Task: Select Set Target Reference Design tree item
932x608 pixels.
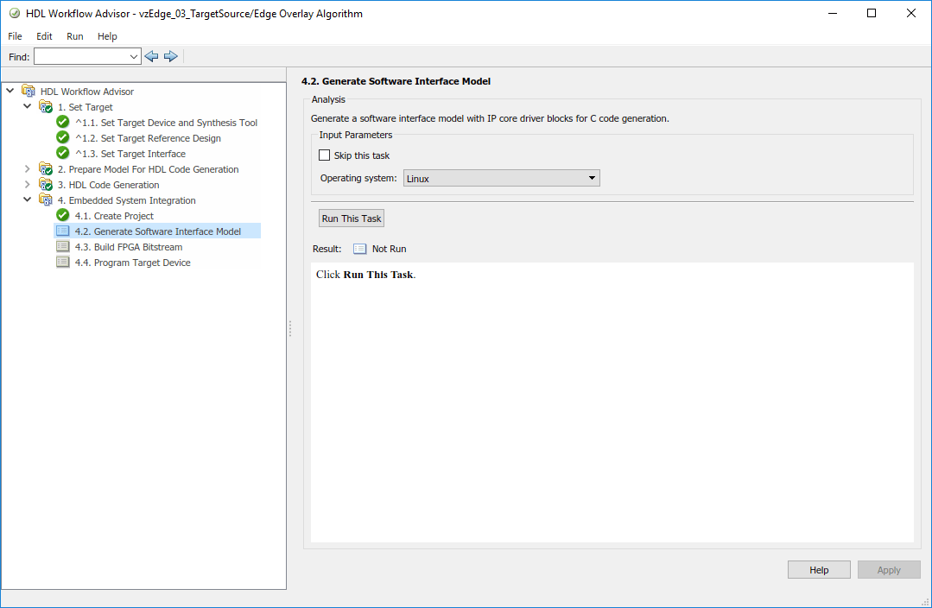Action: [x=161, y=138]
